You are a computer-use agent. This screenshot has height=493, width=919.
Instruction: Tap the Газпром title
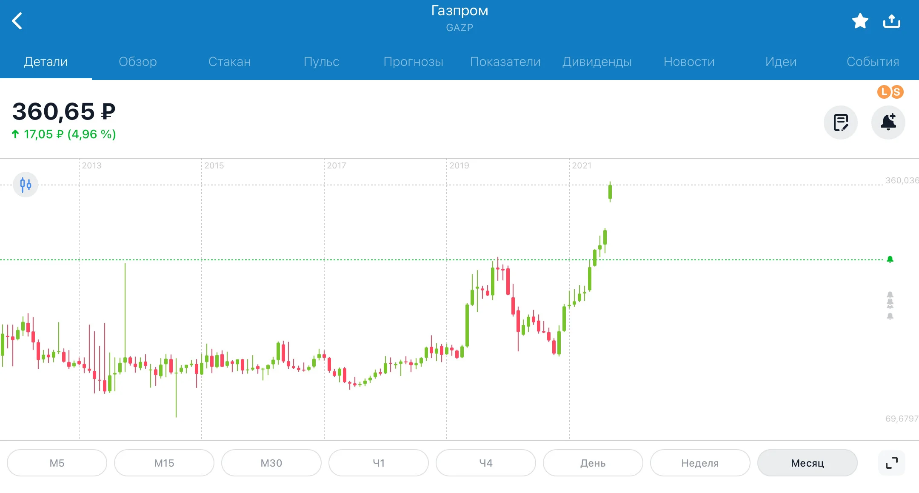point(459,11)
